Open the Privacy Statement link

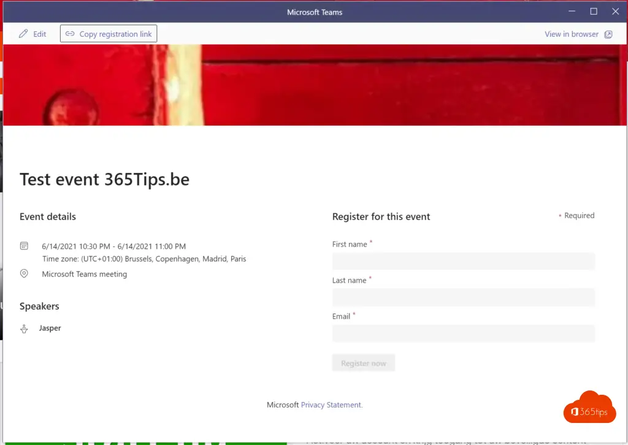[x=331, y=405]
